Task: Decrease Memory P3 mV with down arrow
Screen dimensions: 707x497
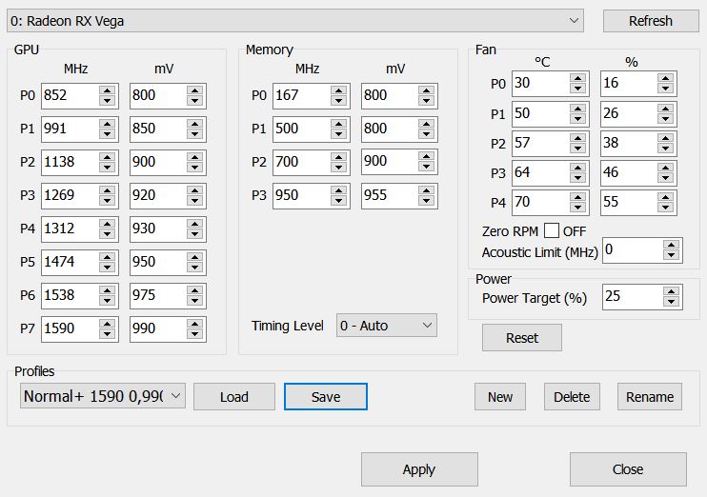Action: coord(426,201)
